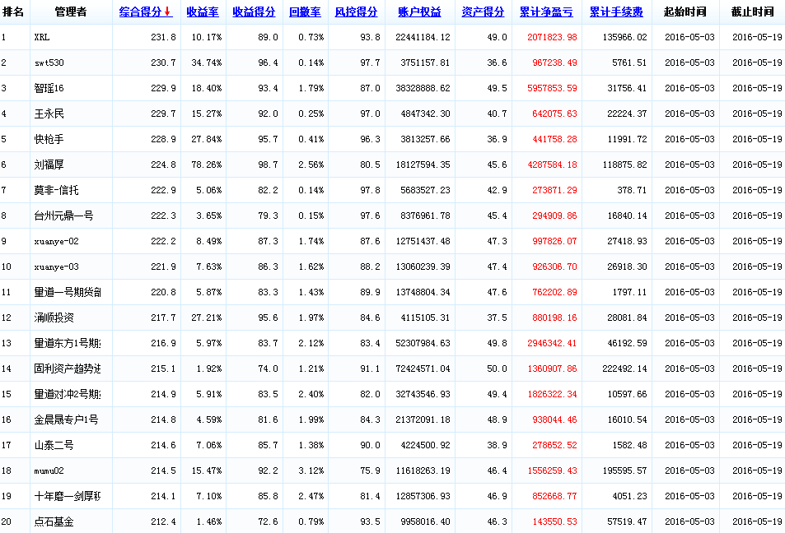The height and width of the screenshot is (533, 785).
Task: Select manager name 台州元鼎一号
Action: [63, 216]
